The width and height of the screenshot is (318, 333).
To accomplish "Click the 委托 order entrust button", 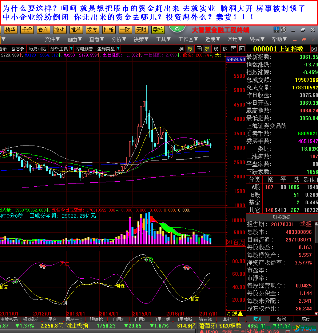I will (158, 30).
